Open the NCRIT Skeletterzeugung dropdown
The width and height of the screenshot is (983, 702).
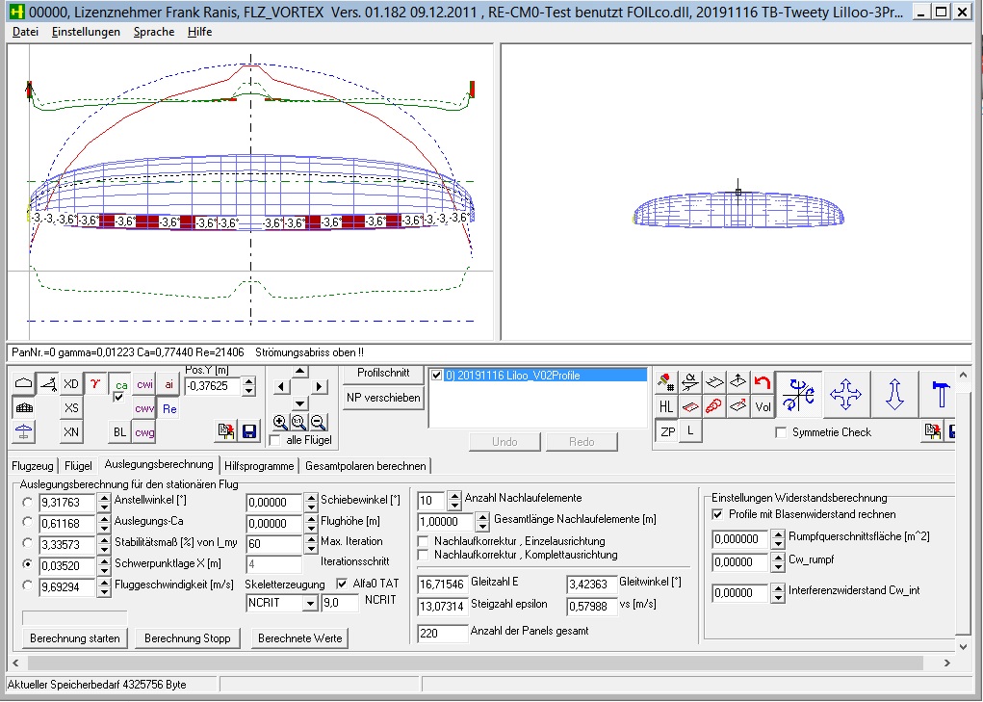(x=310, y=603)
